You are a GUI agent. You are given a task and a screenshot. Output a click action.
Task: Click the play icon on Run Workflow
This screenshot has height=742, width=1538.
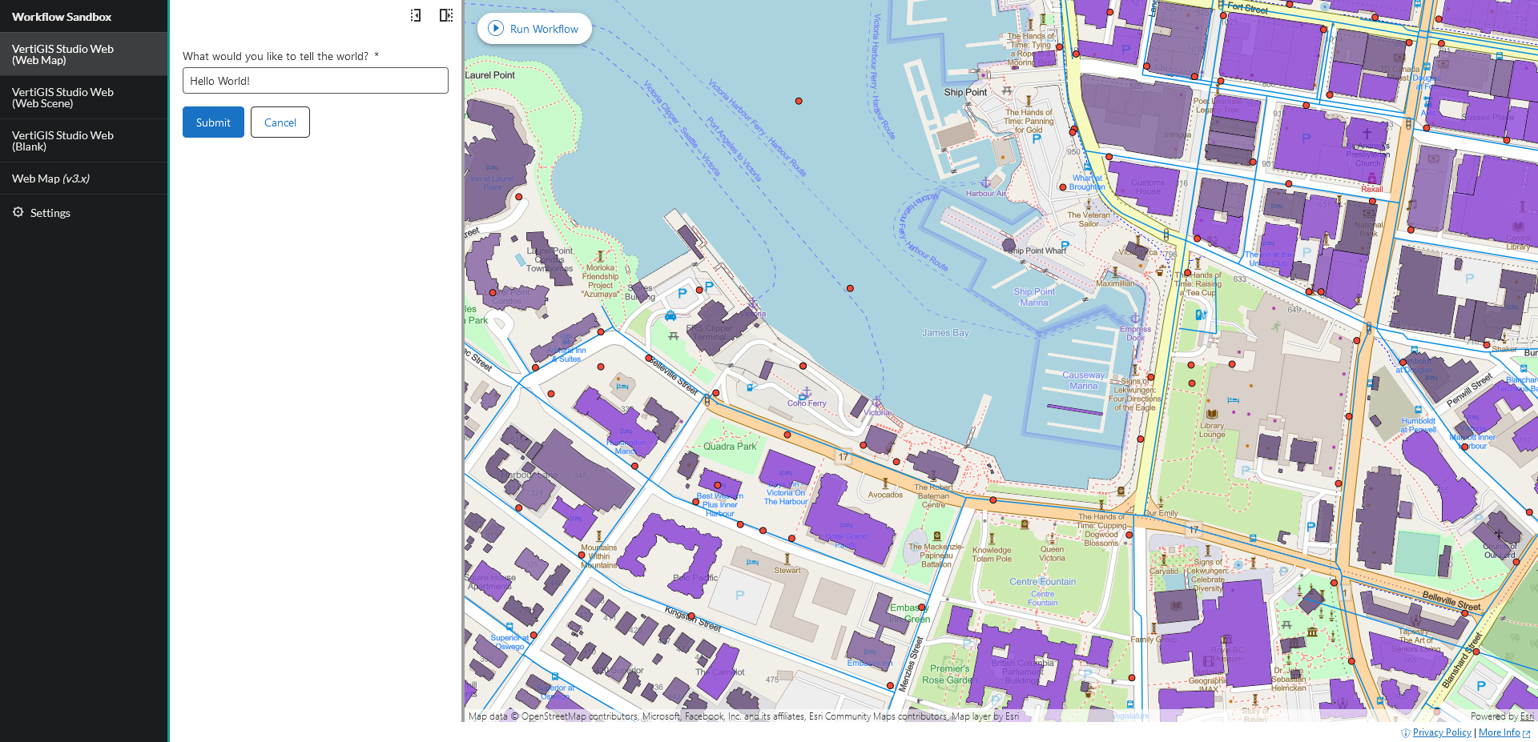[496, 29]
